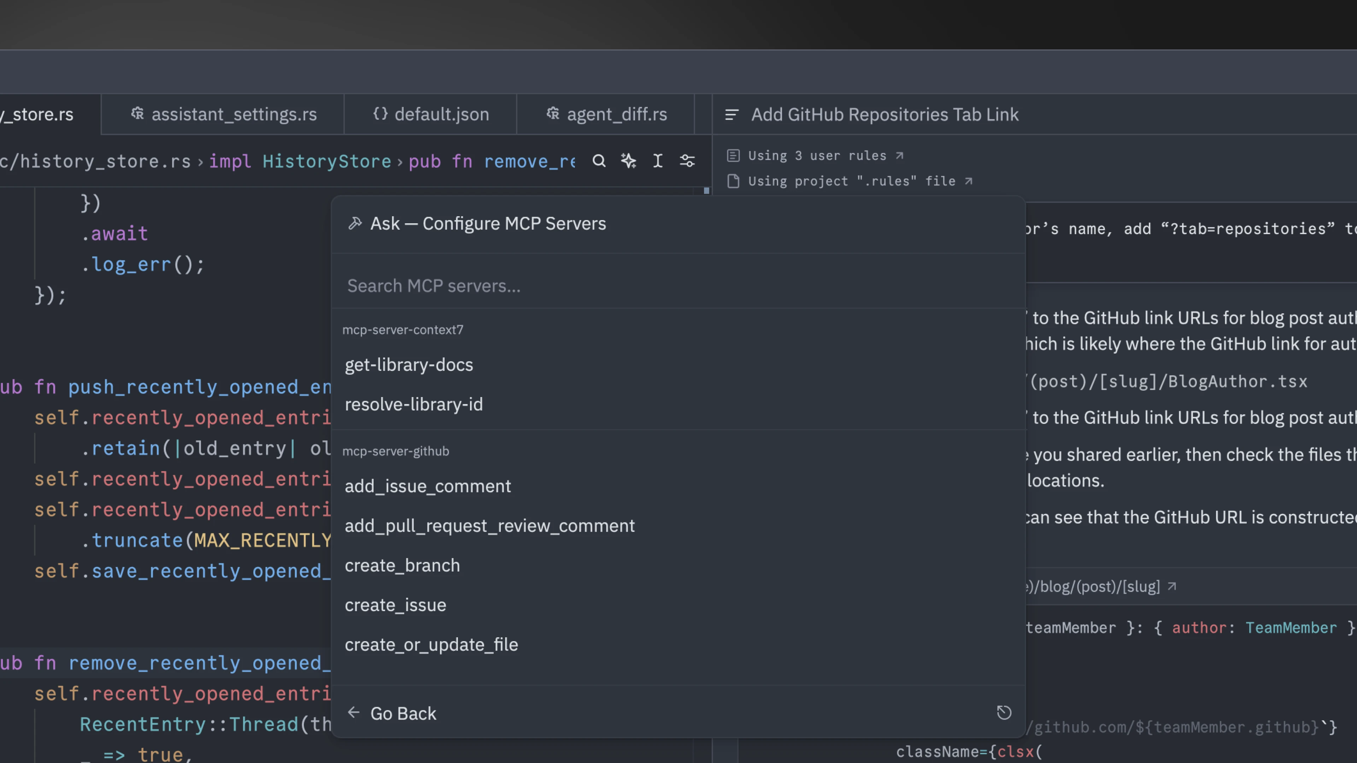Select the get-library-docs tool
Viewport: 1357px width, 763px height.
pos(409,365)
